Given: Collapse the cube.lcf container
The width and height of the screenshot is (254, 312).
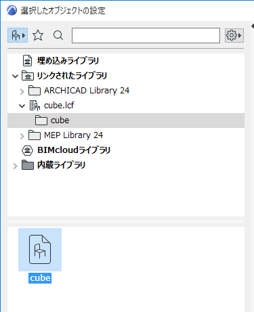Looking at the screenshot, I should tap(22, 106).
